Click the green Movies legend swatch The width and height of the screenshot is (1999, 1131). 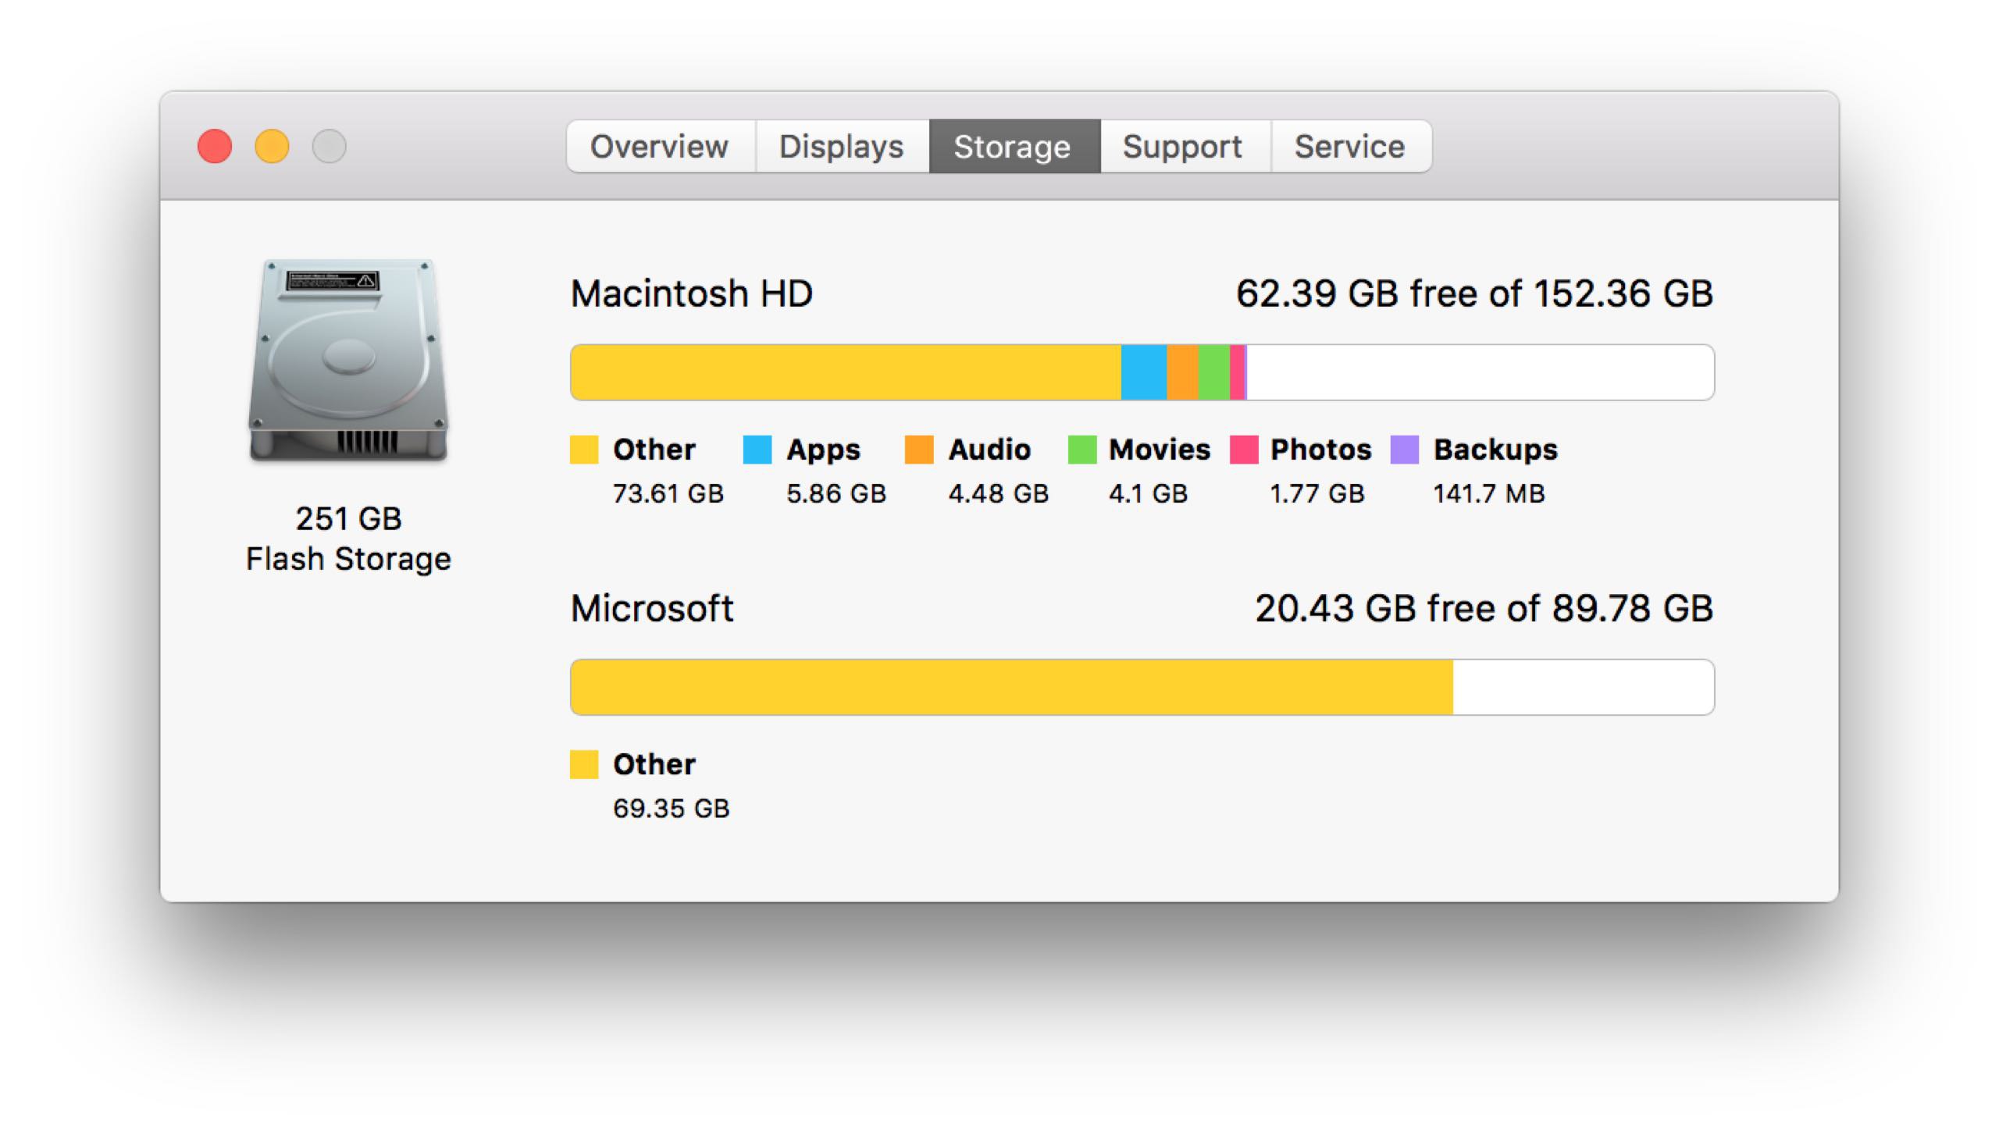[1081, 450]
